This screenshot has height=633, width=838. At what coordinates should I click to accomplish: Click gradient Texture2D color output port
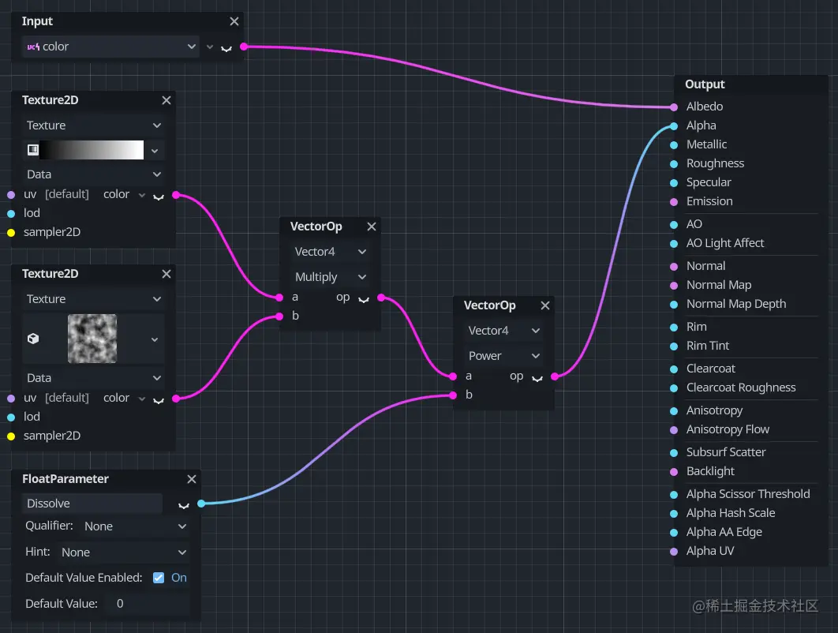[176, 195]
